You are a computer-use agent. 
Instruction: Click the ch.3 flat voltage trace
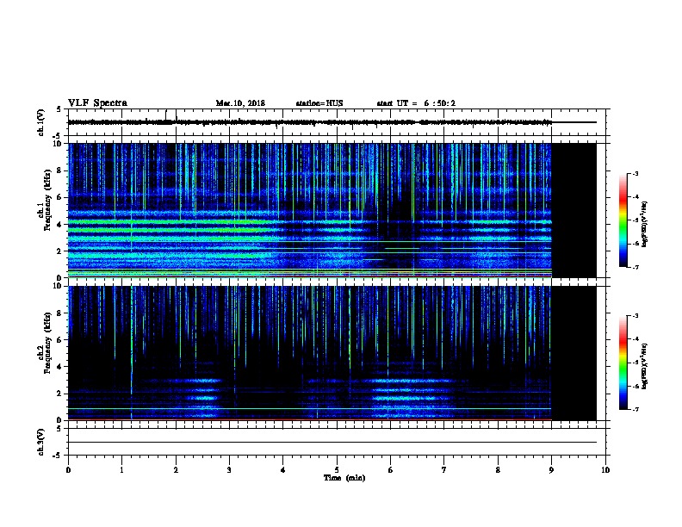[332, 443]
